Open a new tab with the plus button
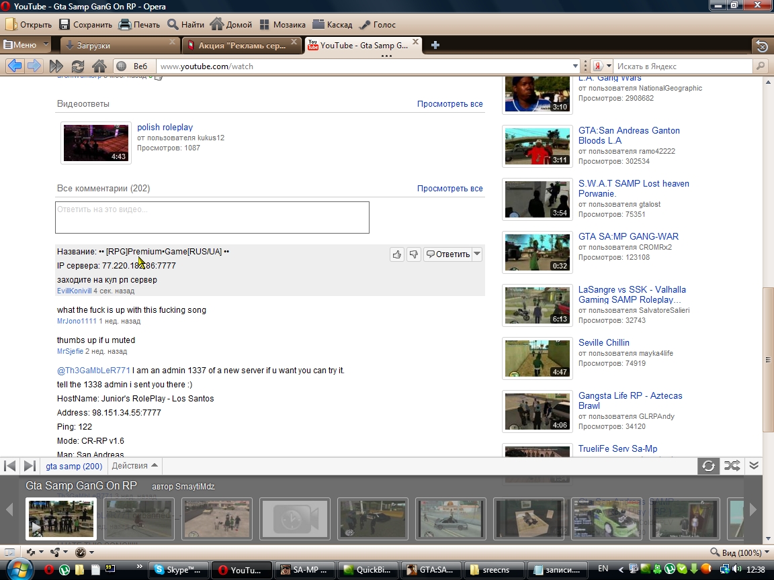 (435, 46)
